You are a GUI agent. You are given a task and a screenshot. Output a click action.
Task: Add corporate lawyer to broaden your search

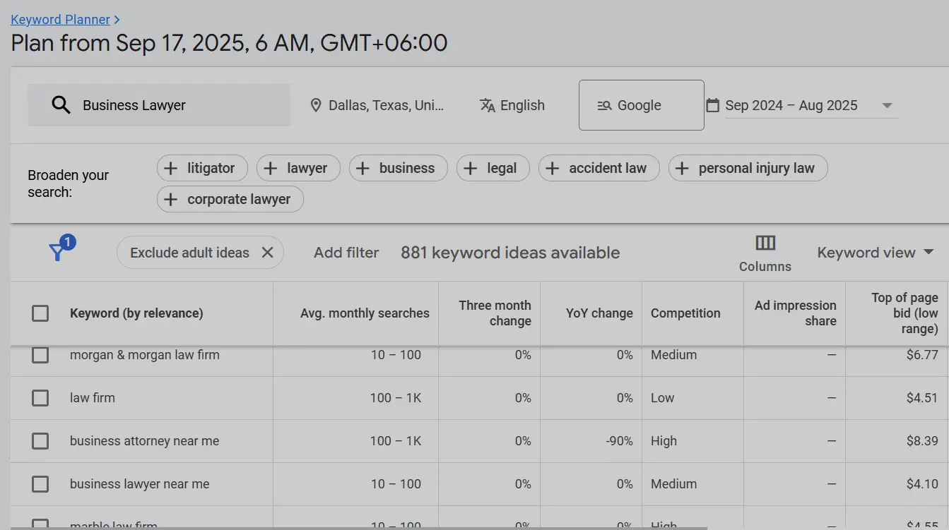(230, 199)
